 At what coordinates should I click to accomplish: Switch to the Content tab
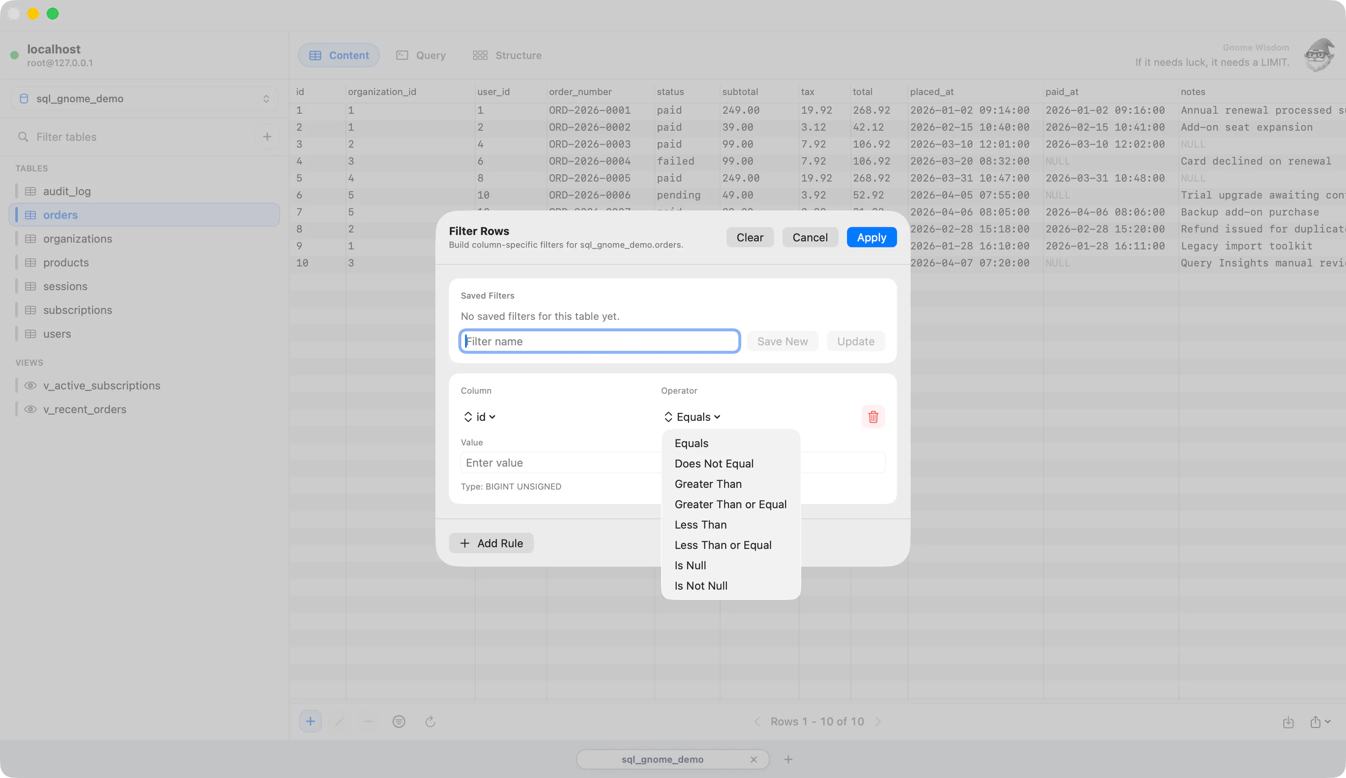339,55
